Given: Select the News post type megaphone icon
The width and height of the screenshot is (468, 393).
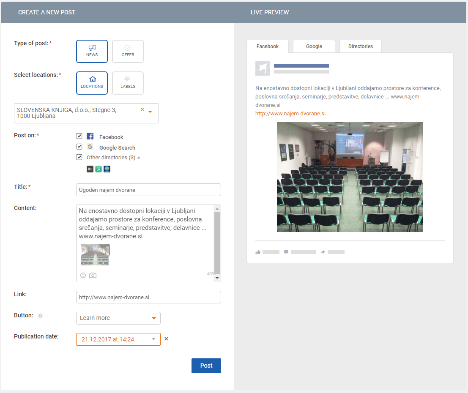Looking at the screenshot, I should 92,48.
